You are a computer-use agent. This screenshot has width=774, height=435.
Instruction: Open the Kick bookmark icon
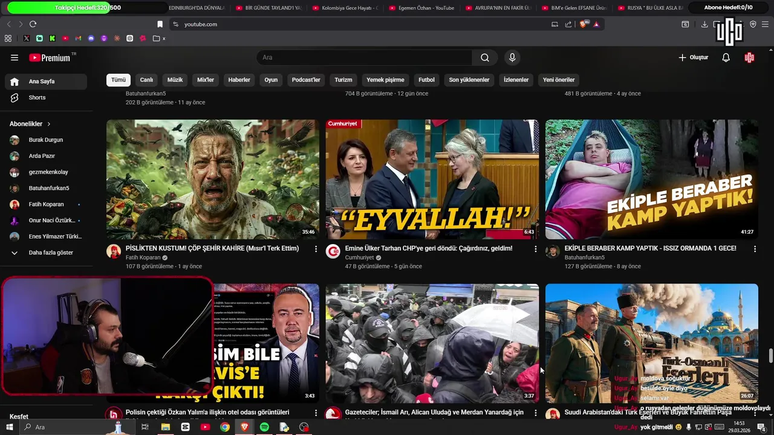click(x=53, y=38)
